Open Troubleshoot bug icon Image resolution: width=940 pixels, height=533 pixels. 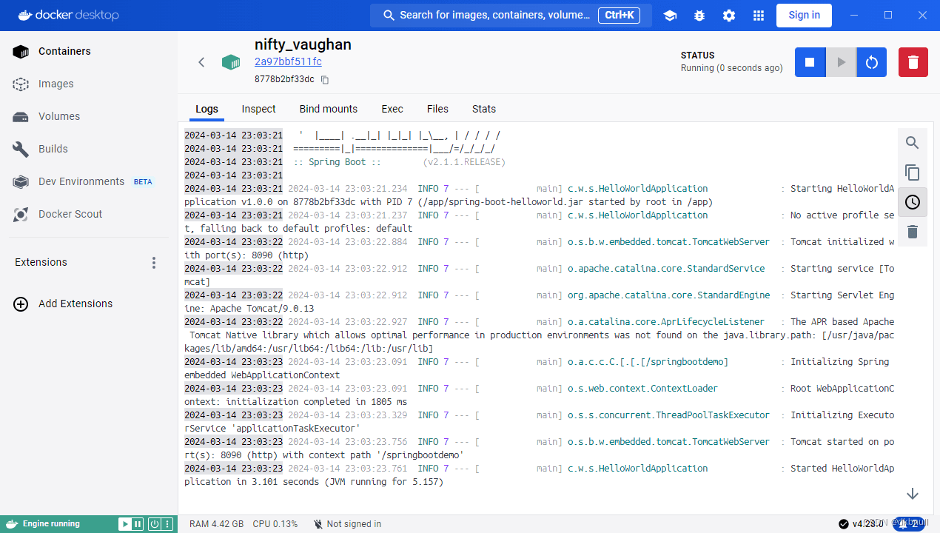699,16
